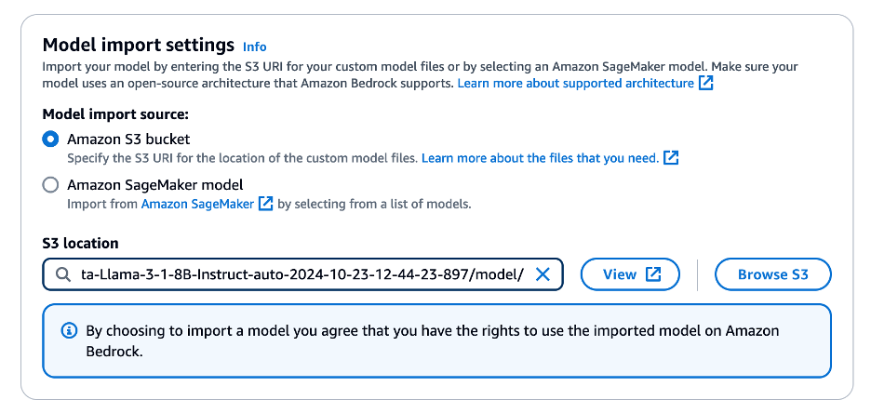
Task: Open Learn more about supported architecture link
Action: (x=575, y=83)
